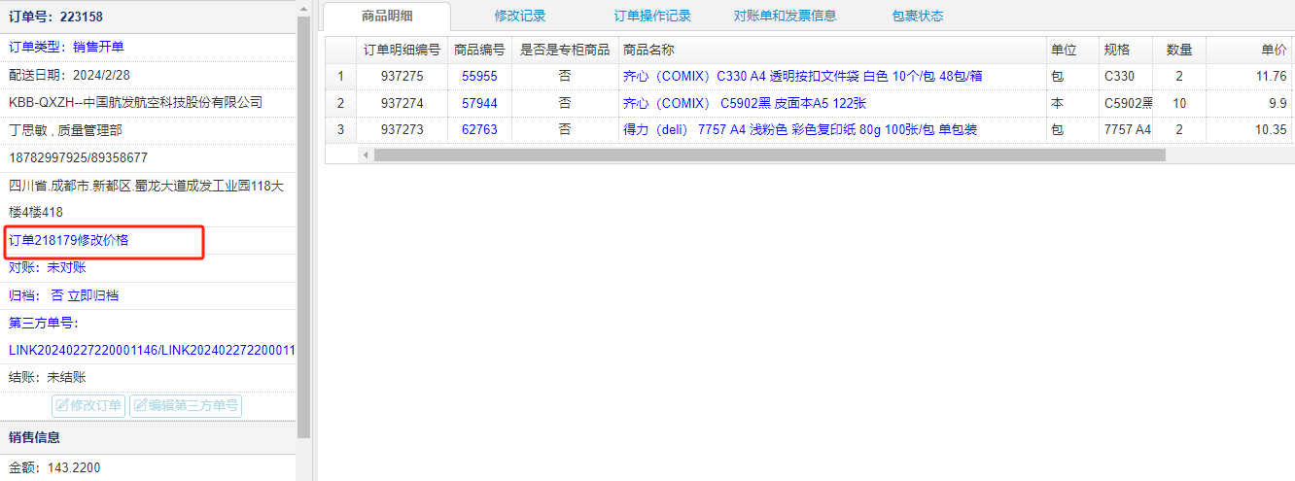
Task: Open the 订单操作记录 tab
Action: click(652, 16)
